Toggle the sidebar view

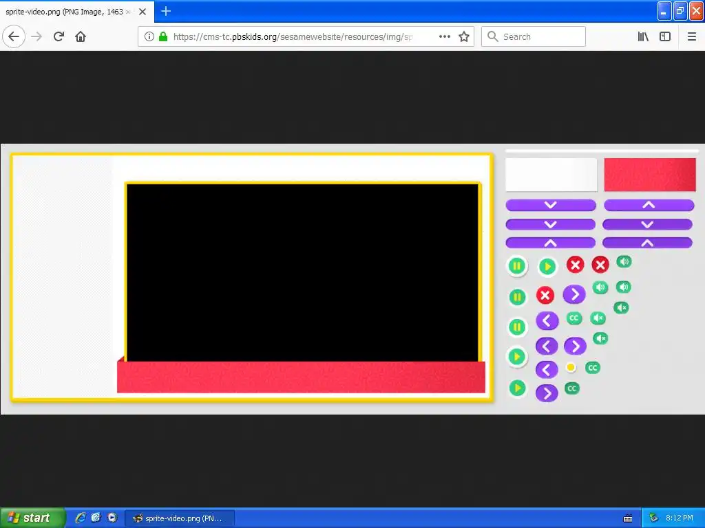pos(665,37)
